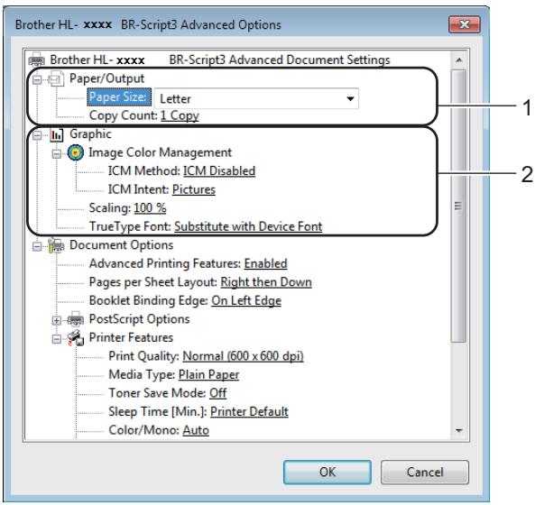The image size is (535, 505).
Task: Click Sleep Time Printer Default value
Action: coord(249,412)
